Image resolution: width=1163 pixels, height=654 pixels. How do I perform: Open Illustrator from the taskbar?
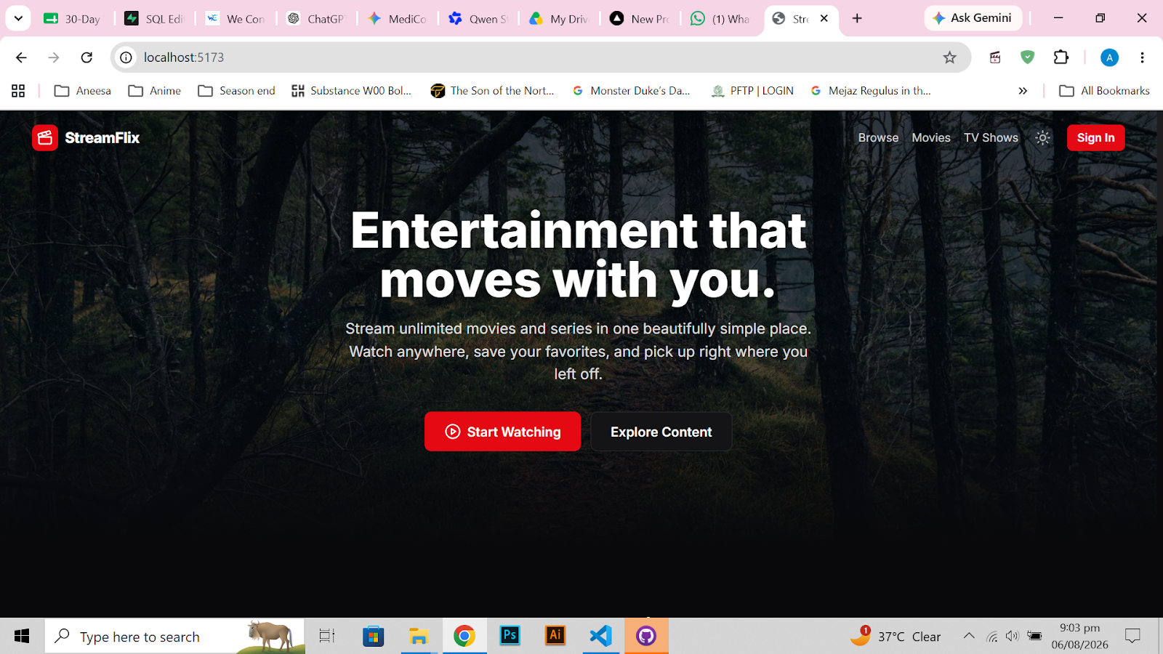[x=555, y=637]
